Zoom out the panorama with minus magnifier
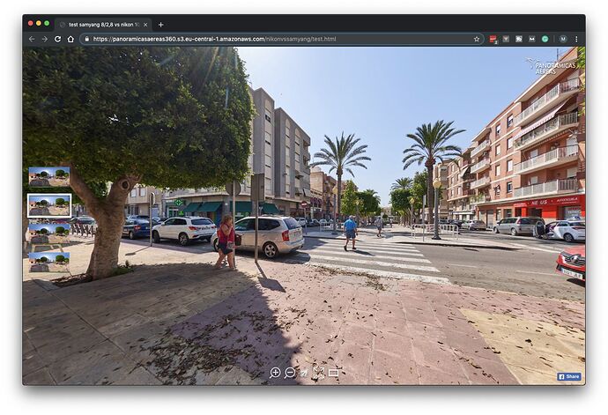This screenshot has height=415, width=608. click(x=290, y=373)
